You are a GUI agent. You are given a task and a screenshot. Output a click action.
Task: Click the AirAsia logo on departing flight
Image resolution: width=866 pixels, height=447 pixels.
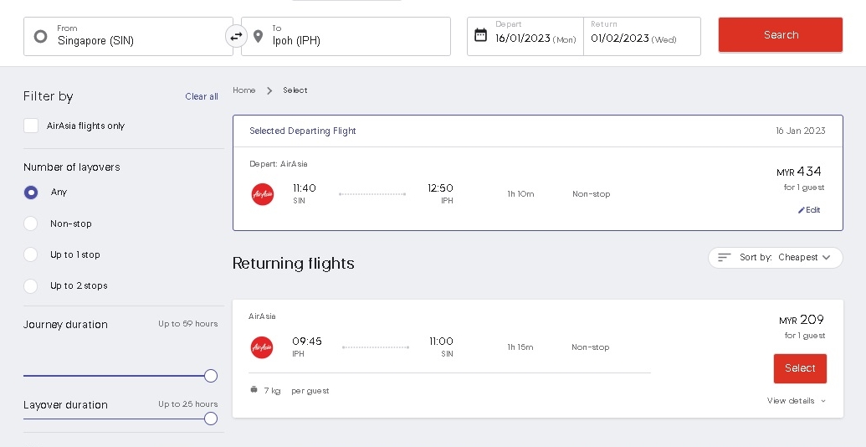263,194
